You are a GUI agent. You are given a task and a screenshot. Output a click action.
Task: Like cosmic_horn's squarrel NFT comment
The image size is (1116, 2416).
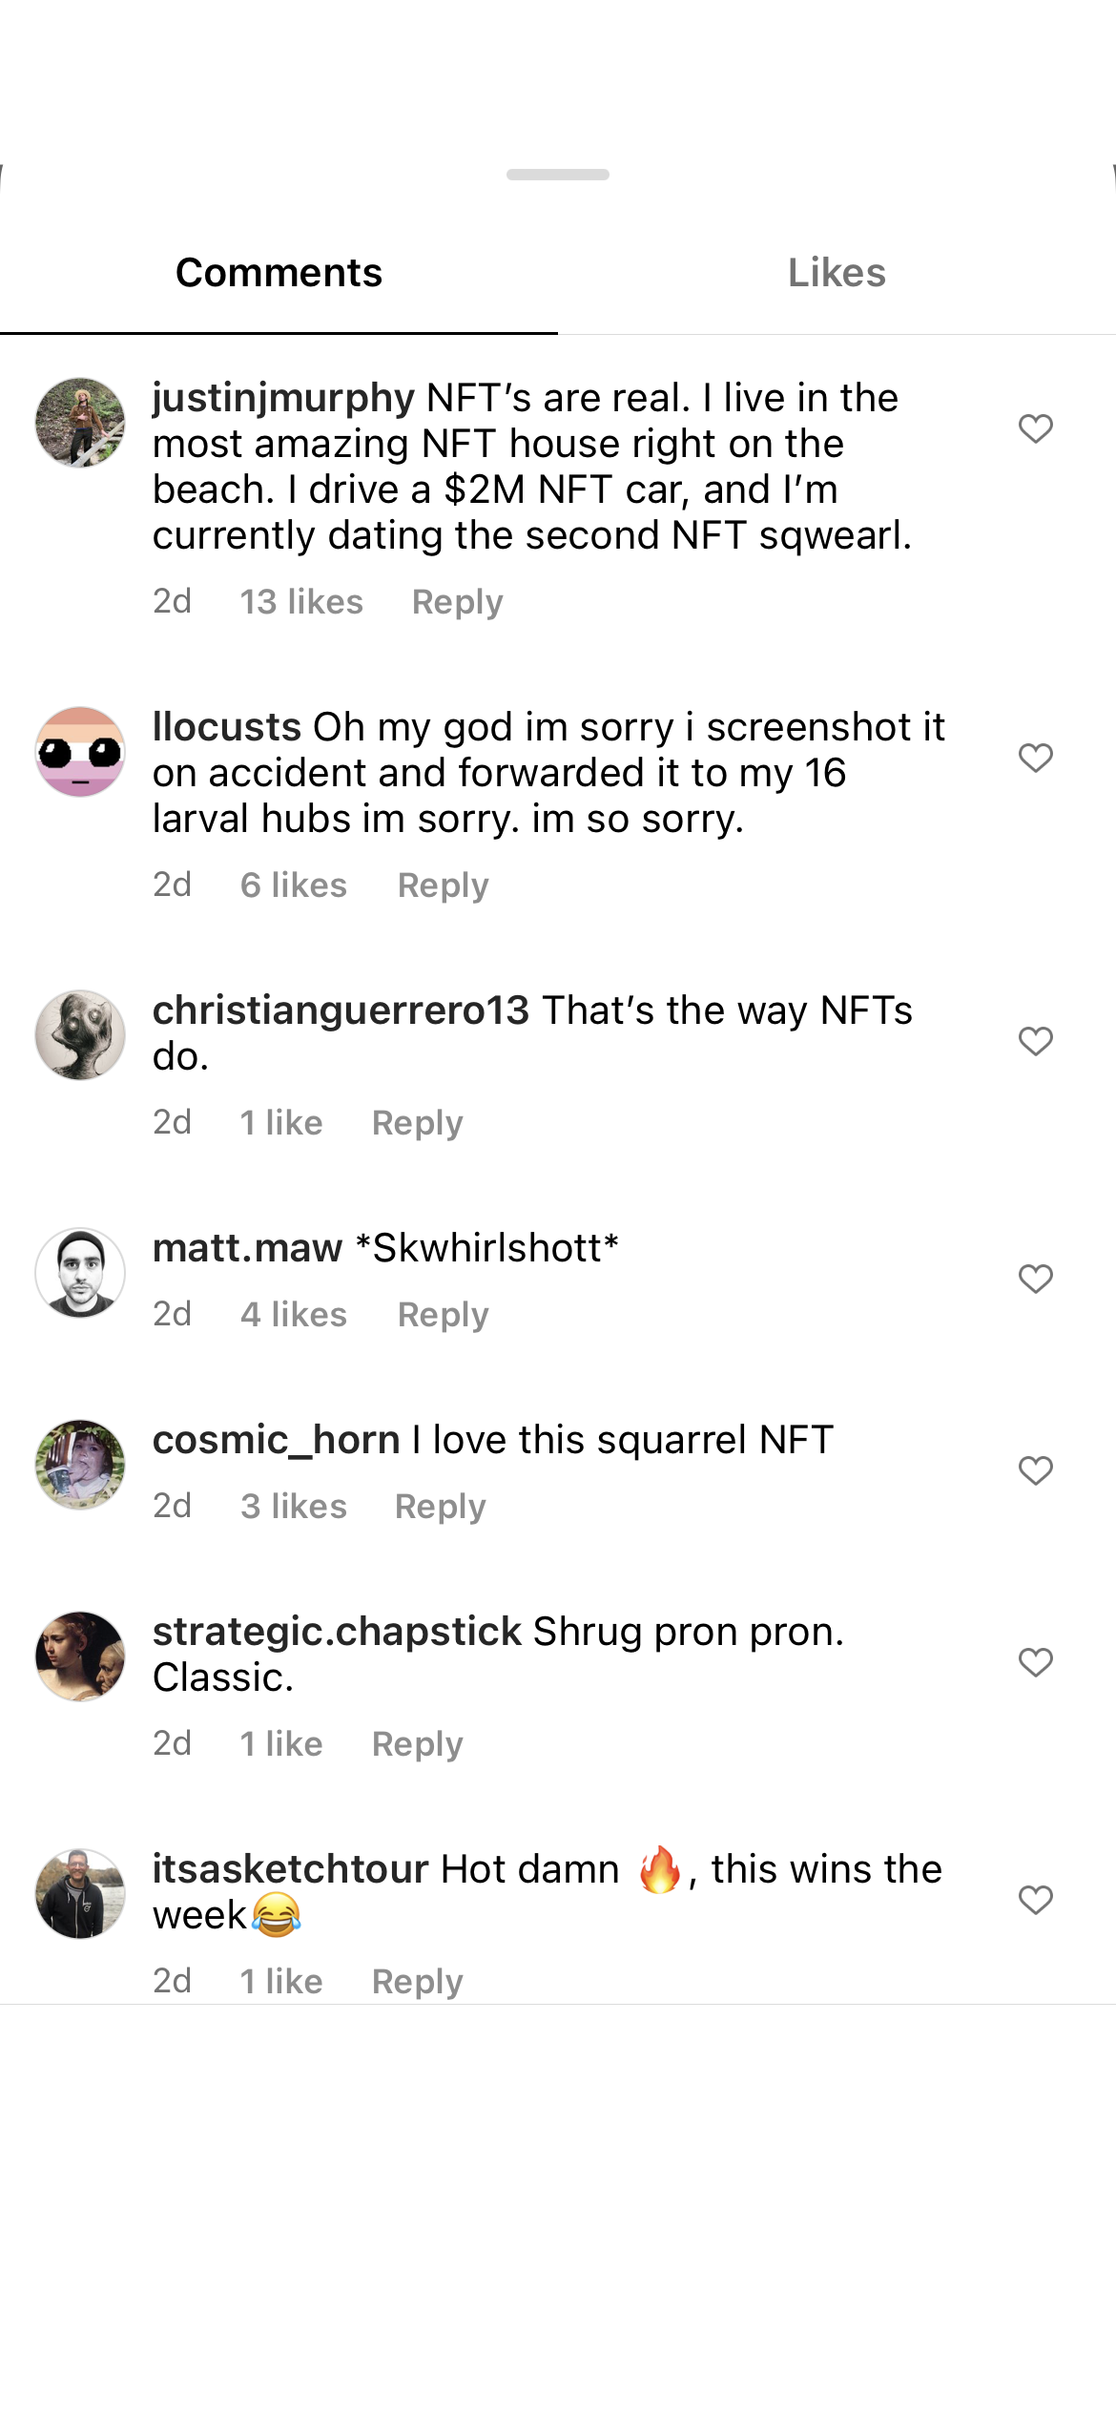(x=1035, y=1470)
